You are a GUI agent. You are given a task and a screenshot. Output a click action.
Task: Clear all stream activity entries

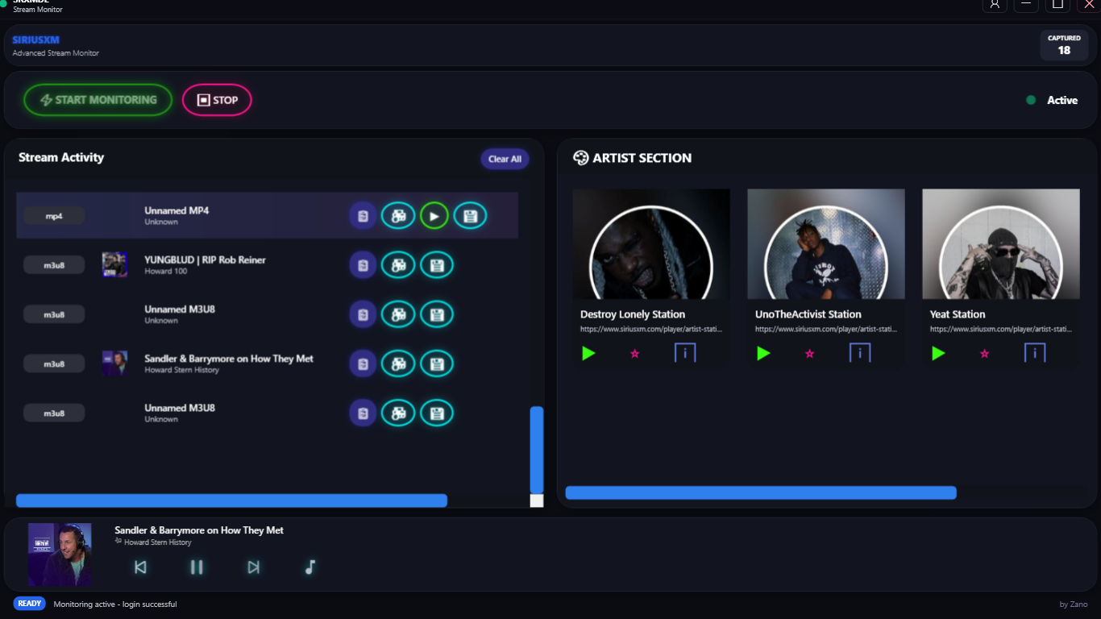click(x=505, y=159)
